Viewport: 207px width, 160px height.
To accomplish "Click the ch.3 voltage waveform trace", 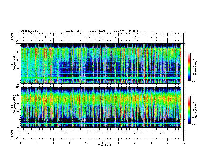I will (101, 134).
